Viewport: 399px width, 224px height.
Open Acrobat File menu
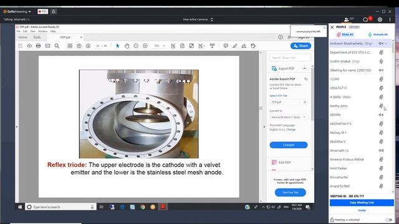[18, 31]
